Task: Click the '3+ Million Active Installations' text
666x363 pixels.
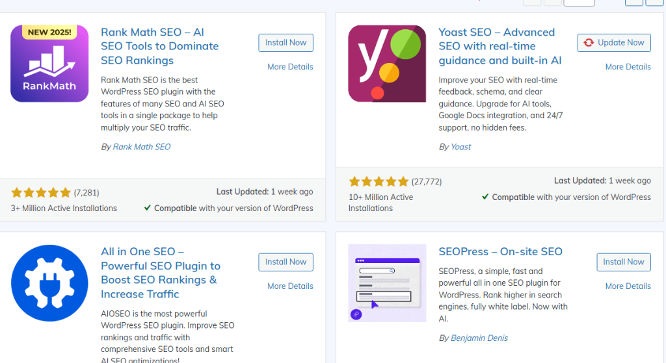Action: 64,208
